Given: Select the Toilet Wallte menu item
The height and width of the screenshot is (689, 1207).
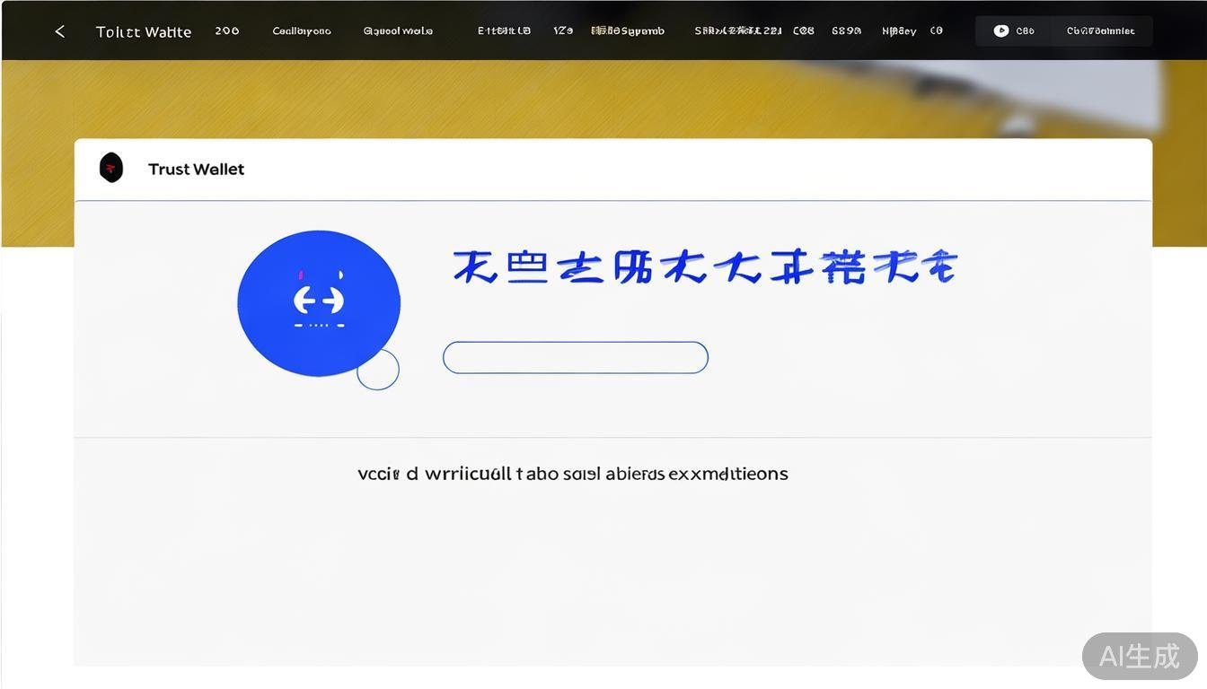Looking at the screenshot, I should click(x=144, y=30).
